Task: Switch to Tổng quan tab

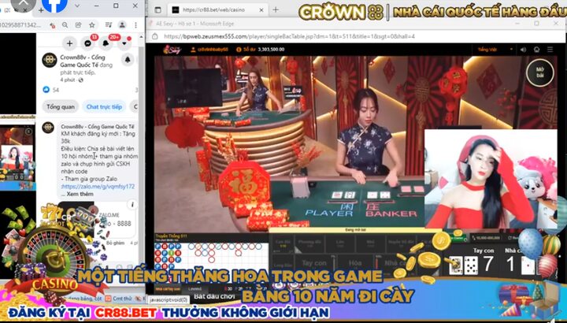Action: point(61,106)
